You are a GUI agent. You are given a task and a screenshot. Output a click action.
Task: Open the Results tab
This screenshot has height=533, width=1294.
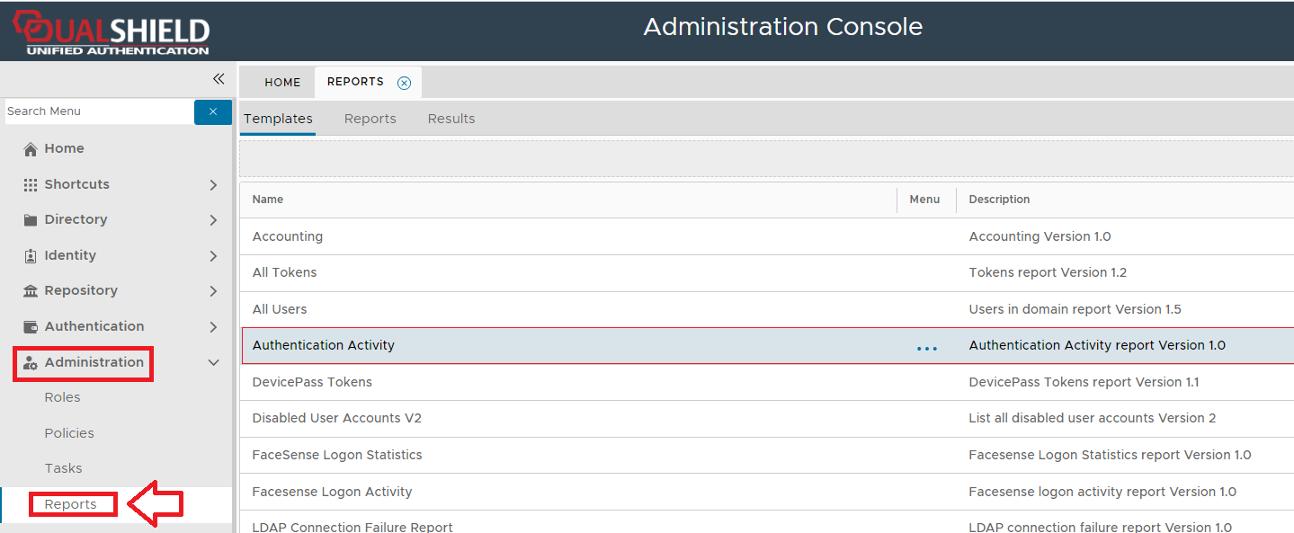coord(451,119)
